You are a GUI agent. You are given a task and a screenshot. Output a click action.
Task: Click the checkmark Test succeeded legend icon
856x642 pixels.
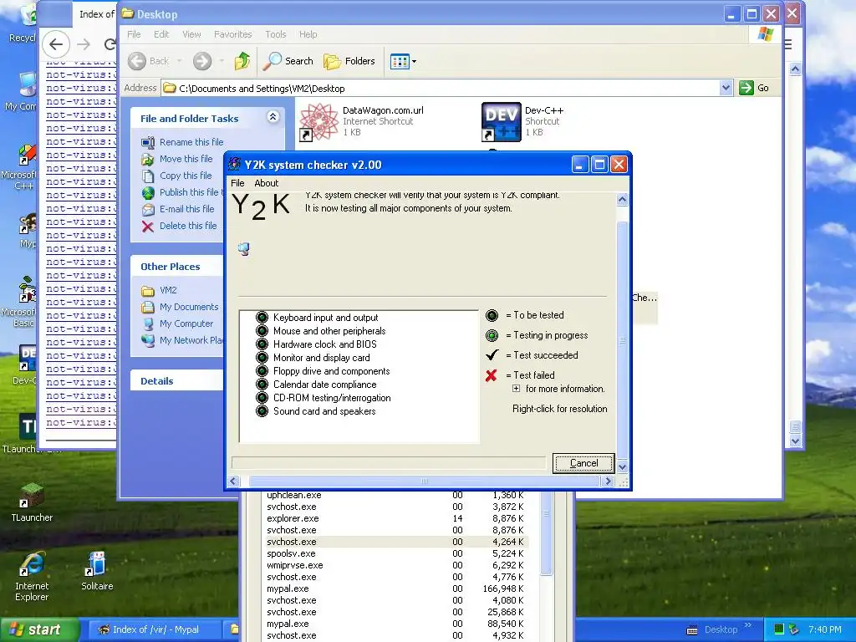(492, 355)
